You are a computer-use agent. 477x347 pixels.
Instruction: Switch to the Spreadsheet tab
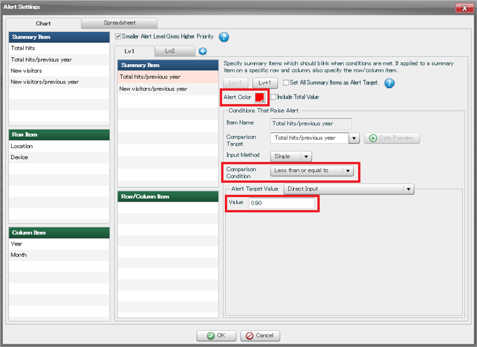pyautogui.click(x=120, y=23)
